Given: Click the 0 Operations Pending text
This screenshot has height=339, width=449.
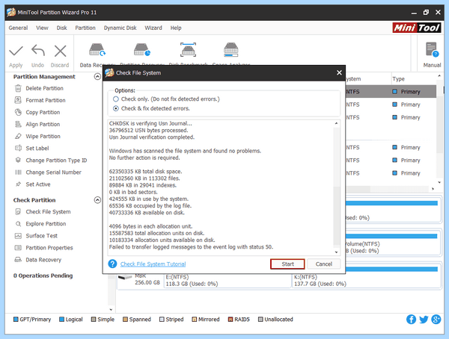Looking at the screenshot, I should [43, 276].
